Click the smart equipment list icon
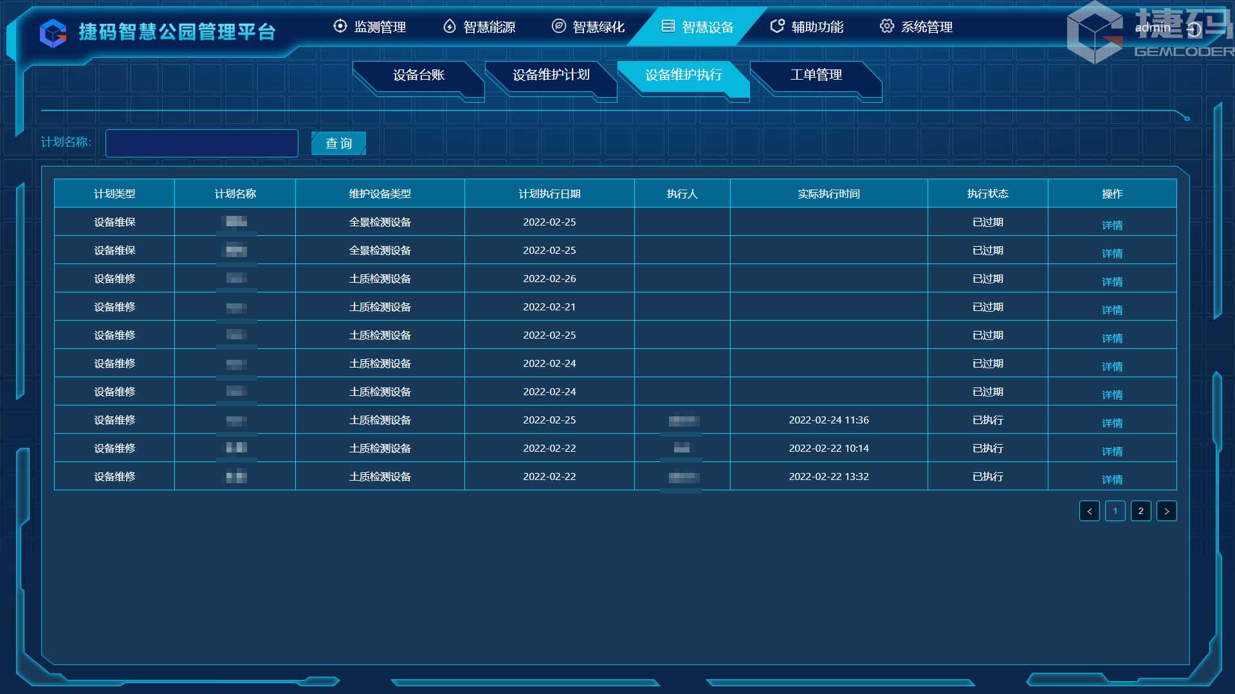The image size is (1235, 694). [668, 26]
